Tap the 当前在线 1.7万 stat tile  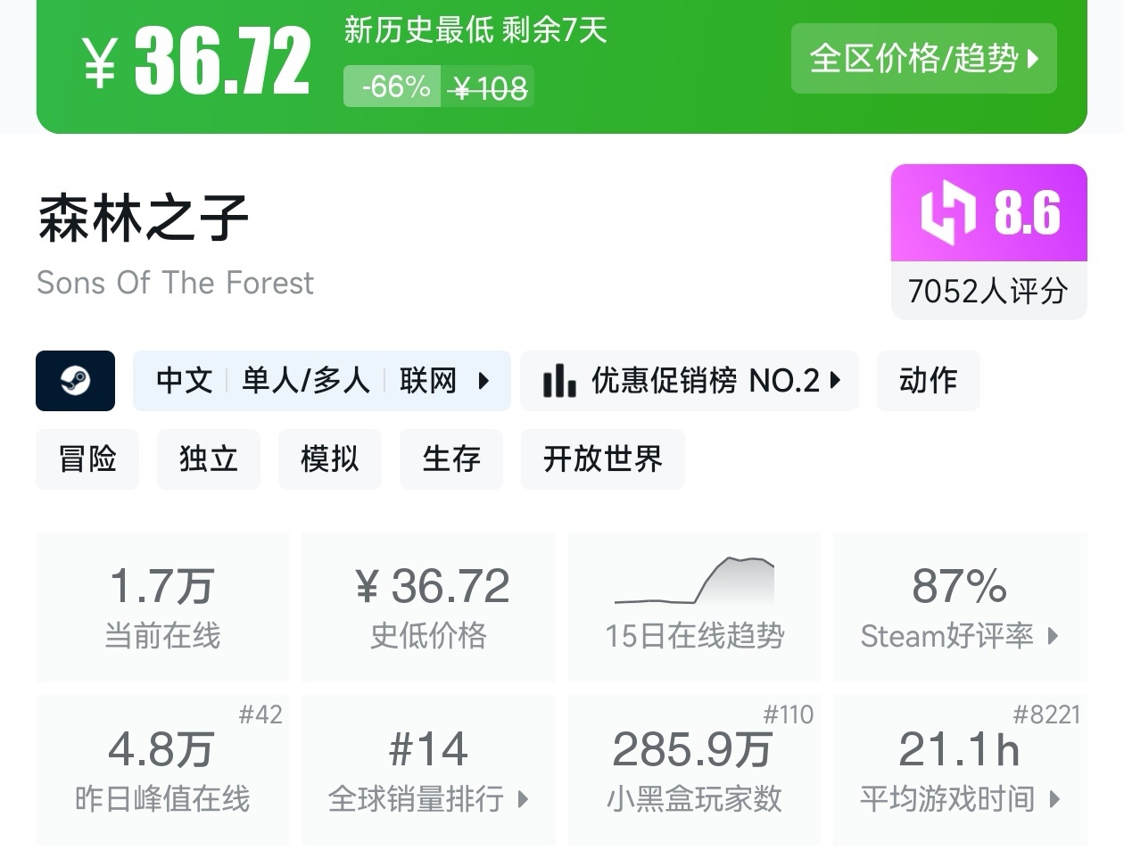tap(162, 607)
